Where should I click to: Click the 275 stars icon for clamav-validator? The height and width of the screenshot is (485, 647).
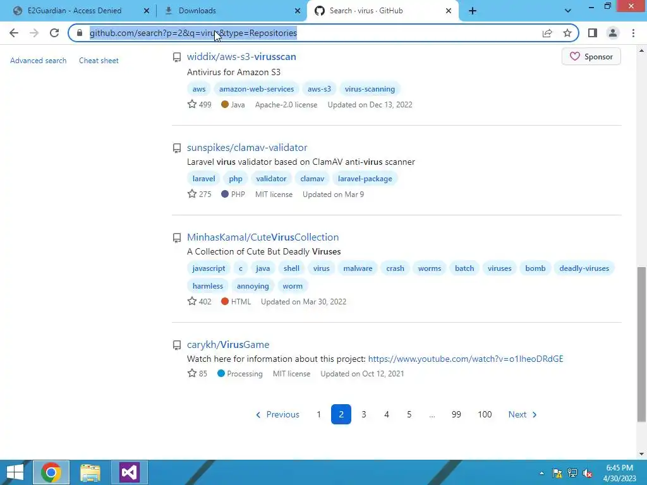(192, 194)
